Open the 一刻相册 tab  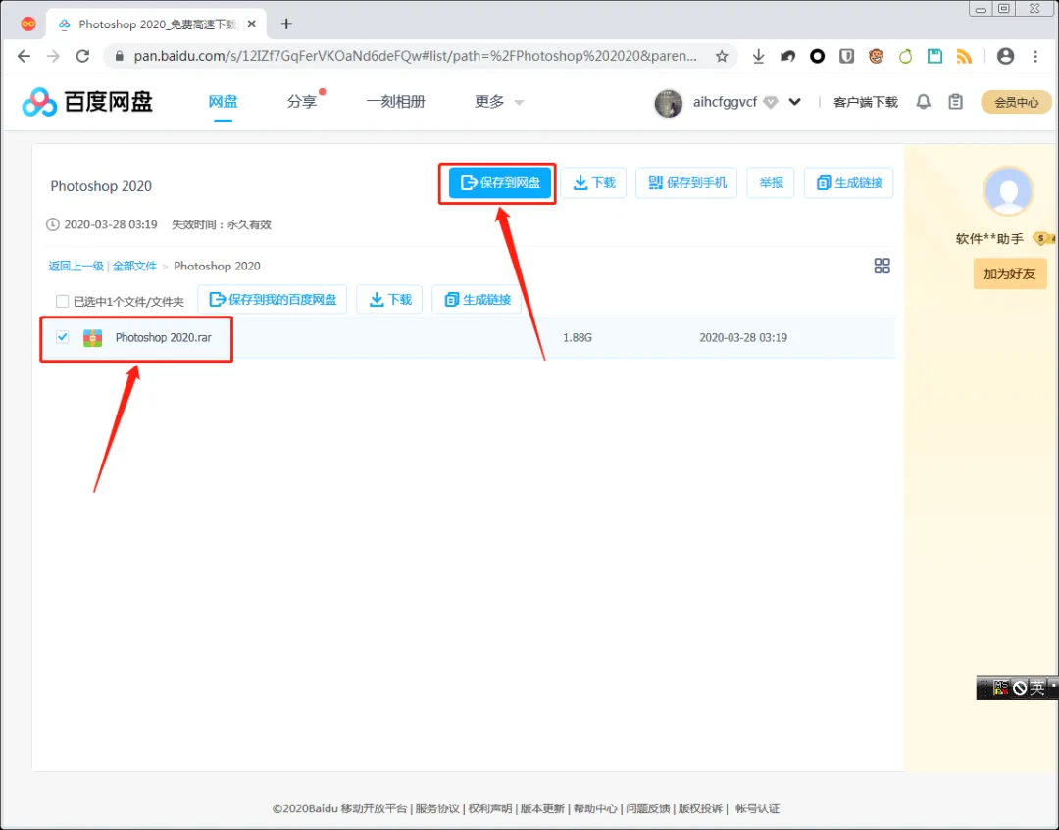pyautogui.click(x=396, y=102)
